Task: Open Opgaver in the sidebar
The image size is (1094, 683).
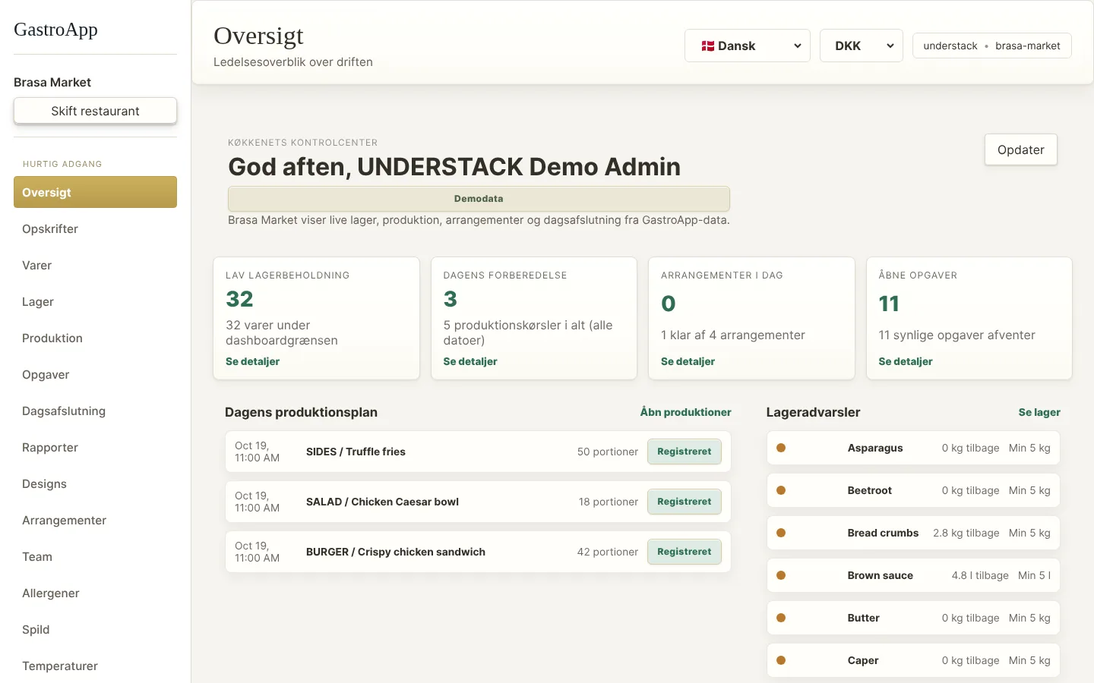Action: point(95,374)
